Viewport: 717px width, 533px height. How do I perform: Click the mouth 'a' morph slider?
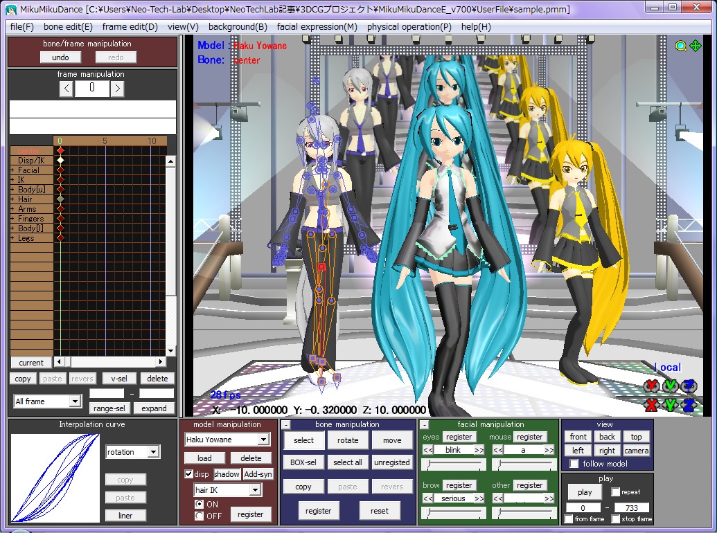524,464
